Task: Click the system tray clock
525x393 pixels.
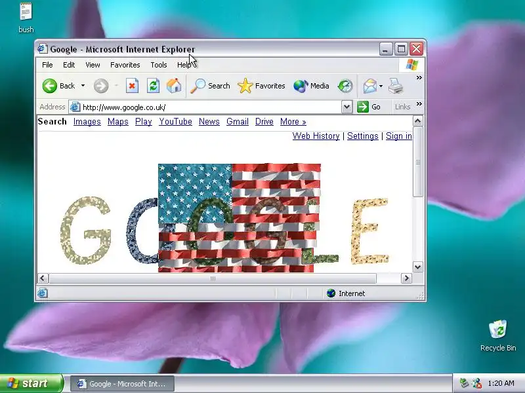Action: pyautogui.click(x=501, y=383)
